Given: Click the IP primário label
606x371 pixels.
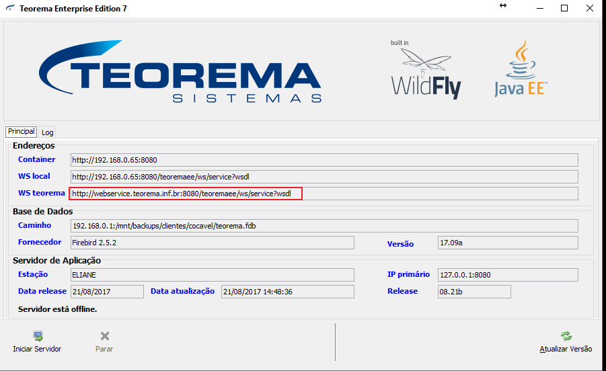Looking at the screenshot, I should [408, 274].
